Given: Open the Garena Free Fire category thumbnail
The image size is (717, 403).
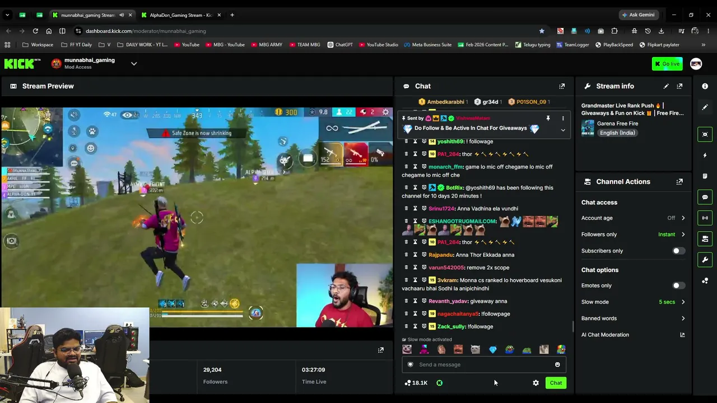Looking at the screenshot, I should (x=588, y=128).
